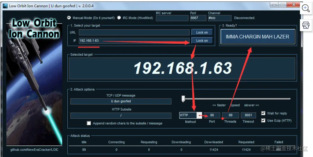Click the IRC Port field 6667
Viewport: 313px width, 157px height.
tap(198, 18)
